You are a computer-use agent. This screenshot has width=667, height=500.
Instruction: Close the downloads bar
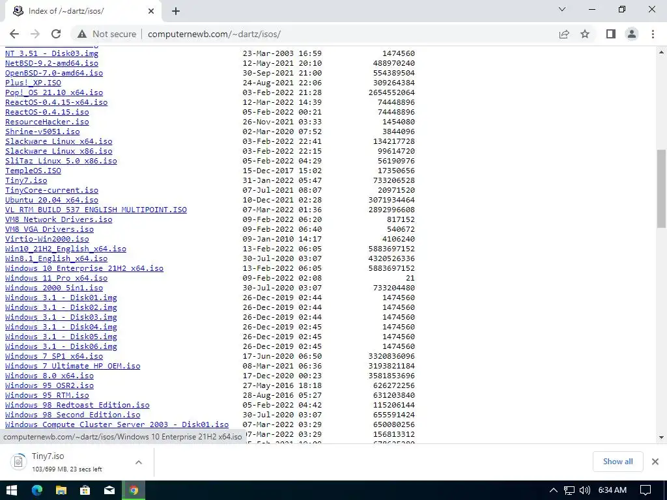click(x=655, y=462)
